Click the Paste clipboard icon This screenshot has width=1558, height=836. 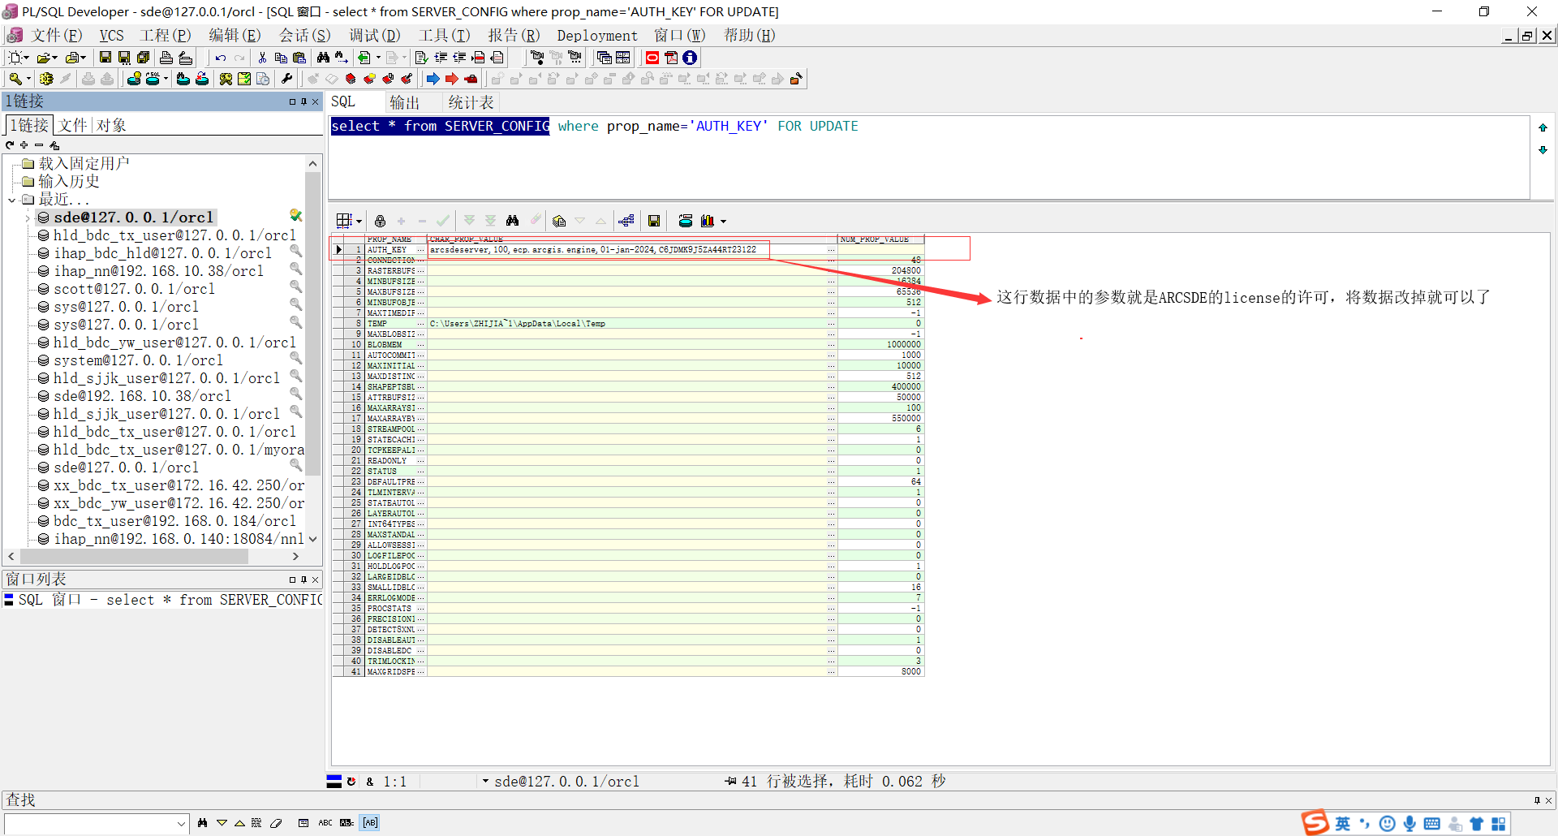[x=299, y=58]
